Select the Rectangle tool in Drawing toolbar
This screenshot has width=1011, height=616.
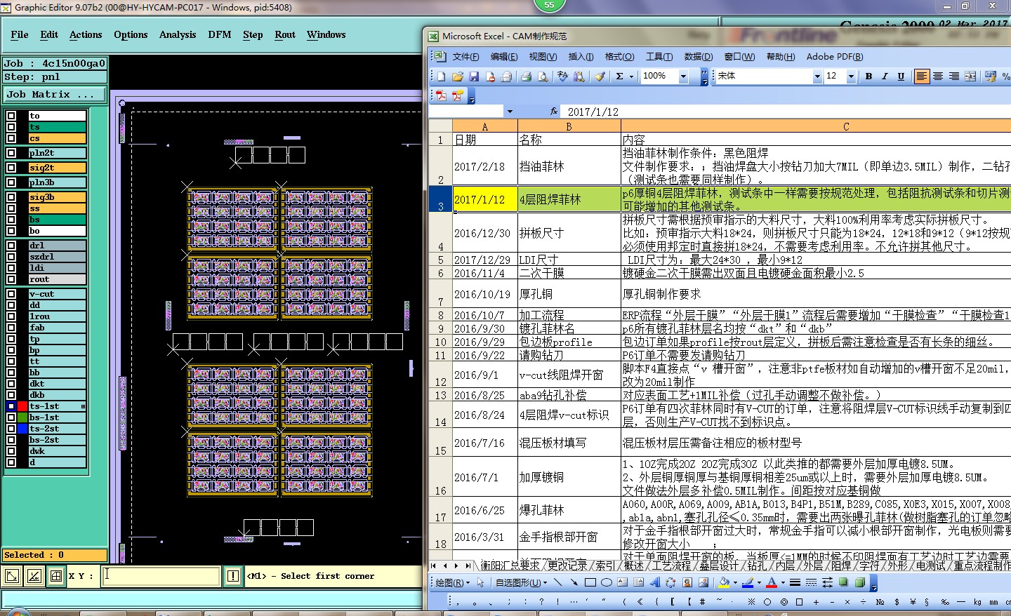pos(590,582)
